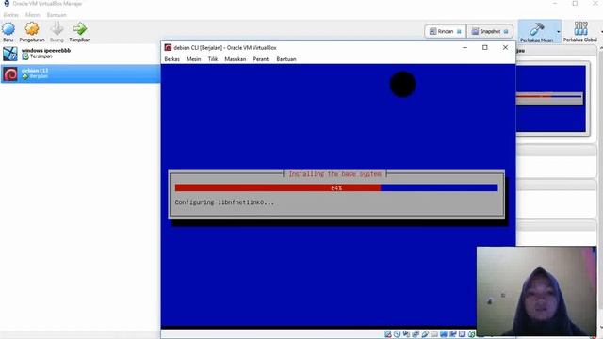
Task: Open Mesin menu in debian CLI window
Action: [x=193, y=59]
